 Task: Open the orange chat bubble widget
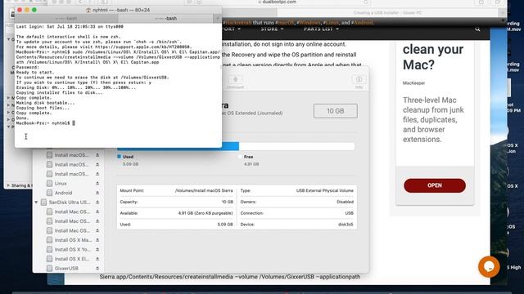click(x=489, y=267)
